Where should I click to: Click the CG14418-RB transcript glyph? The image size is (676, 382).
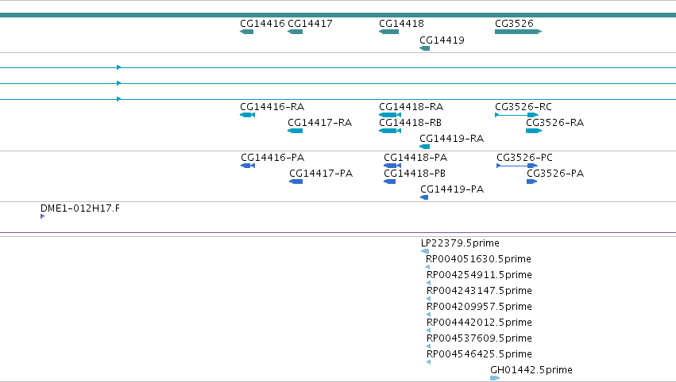click(x=390, y=131)
